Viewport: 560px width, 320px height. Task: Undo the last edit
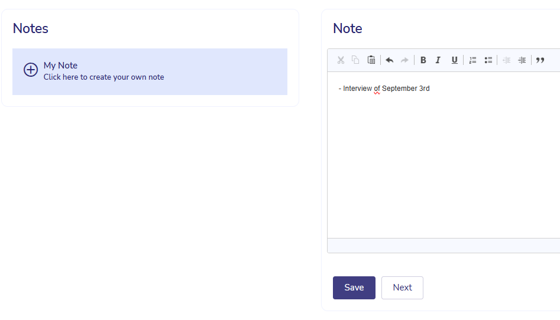pyautogui.click(x=390, y=60)
